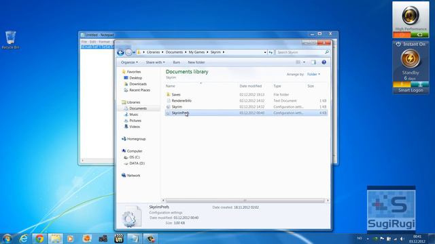Click the Smart Logon gadget label

pos(411,90)
